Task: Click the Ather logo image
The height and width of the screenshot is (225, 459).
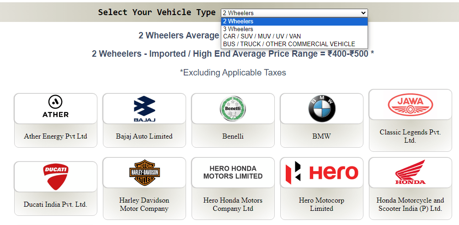Action: click(56, 107)
